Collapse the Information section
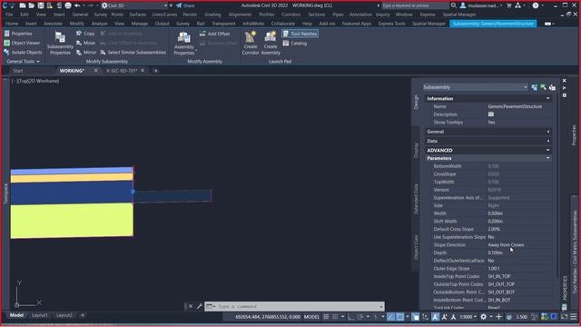 [547, 99]
